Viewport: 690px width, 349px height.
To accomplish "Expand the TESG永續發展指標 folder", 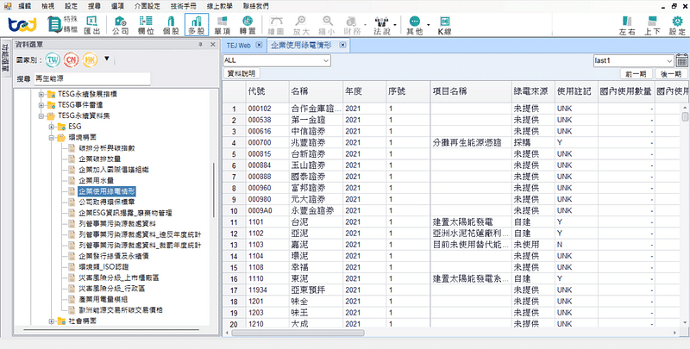I will pos(41,94).
